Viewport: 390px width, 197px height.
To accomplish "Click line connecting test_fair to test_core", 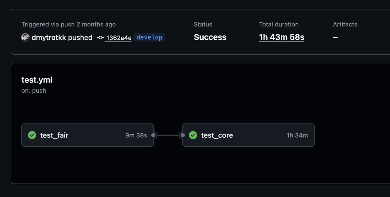I will click(x=168, y=135).
